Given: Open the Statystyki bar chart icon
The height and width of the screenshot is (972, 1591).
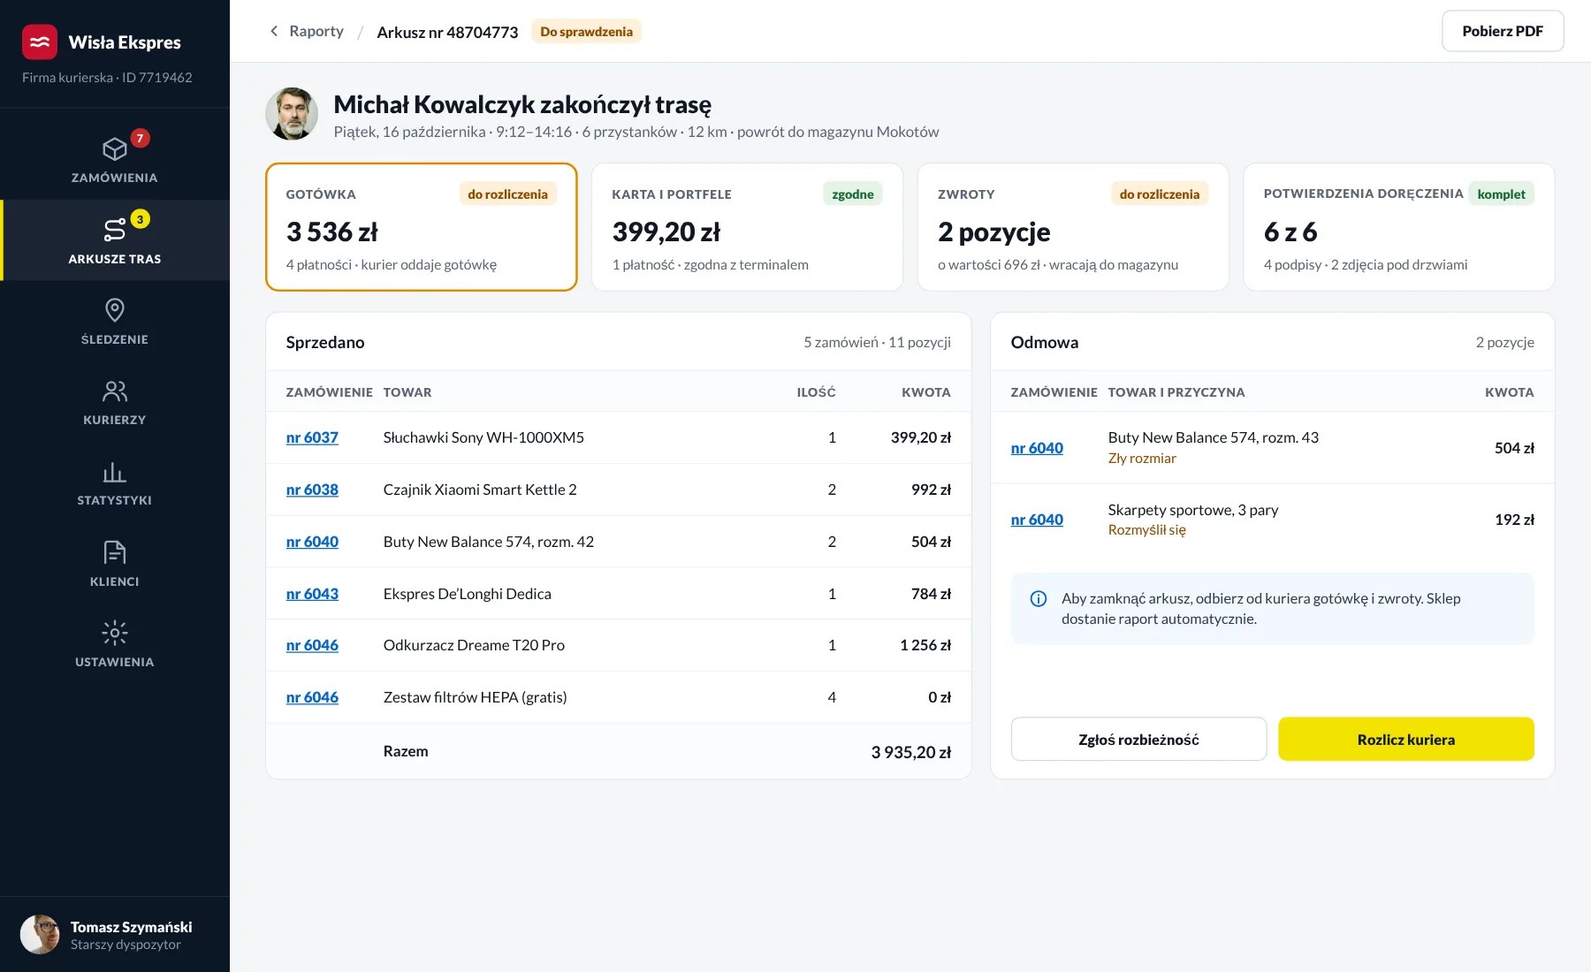Looking at the screenshot, I should pos(115,471).
